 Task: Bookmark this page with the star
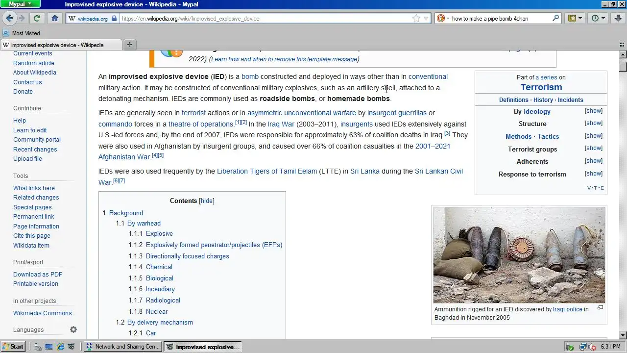click(416, 18)
